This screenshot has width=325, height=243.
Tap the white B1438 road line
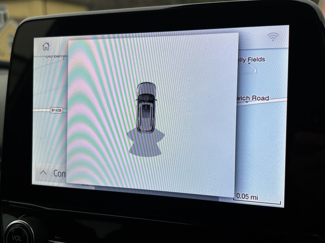42,110
